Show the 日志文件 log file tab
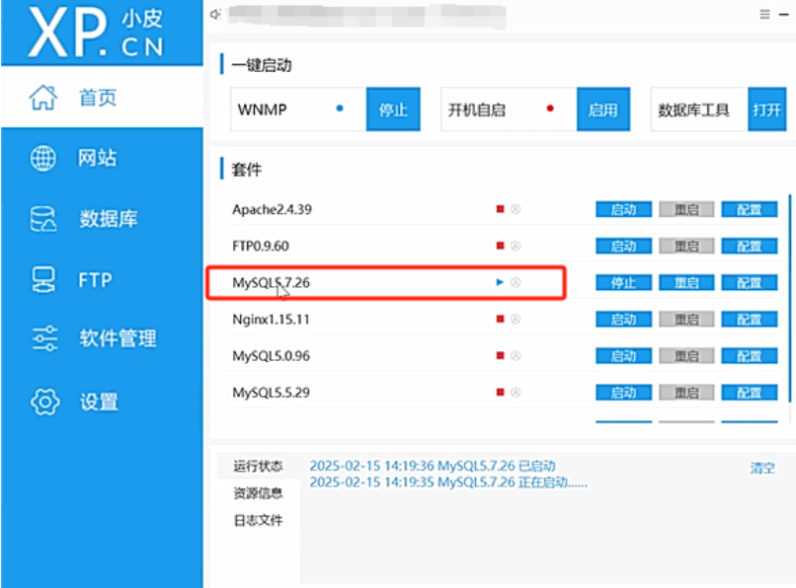796x588 pixels. pyautogui.click(x=258, y=520)
